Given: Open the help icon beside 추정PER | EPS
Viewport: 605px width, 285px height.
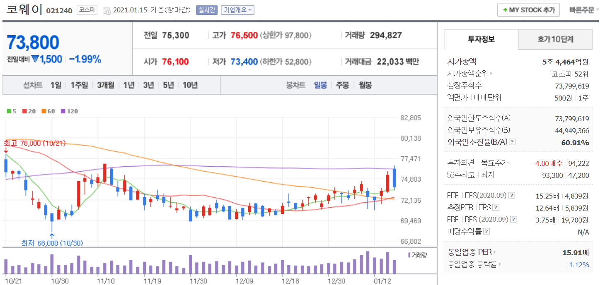Looking at the screenshot, I should [x=496, y=208].
